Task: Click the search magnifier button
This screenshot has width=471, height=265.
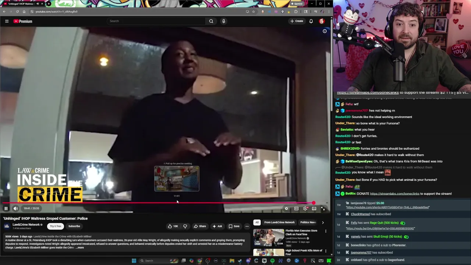Action: pyautogui.click(x=211, y=21)
